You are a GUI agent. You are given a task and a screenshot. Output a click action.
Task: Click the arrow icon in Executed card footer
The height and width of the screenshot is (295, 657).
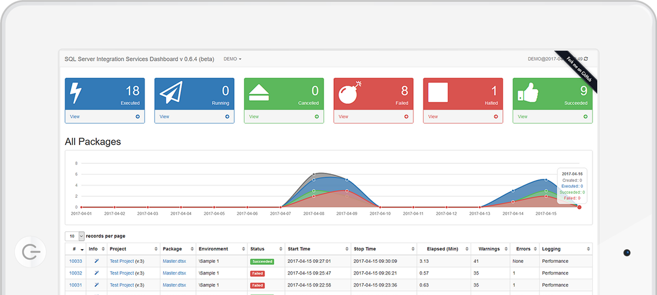click(137, 117)
